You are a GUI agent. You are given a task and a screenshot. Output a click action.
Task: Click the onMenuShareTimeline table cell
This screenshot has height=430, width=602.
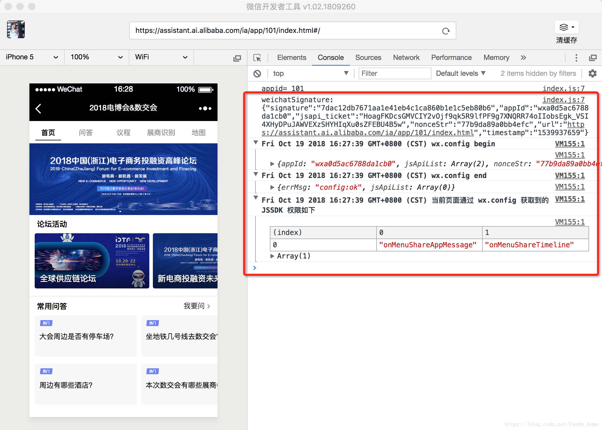tap(535, 245)
